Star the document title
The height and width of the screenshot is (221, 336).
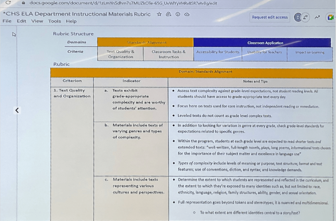point(159,14)
